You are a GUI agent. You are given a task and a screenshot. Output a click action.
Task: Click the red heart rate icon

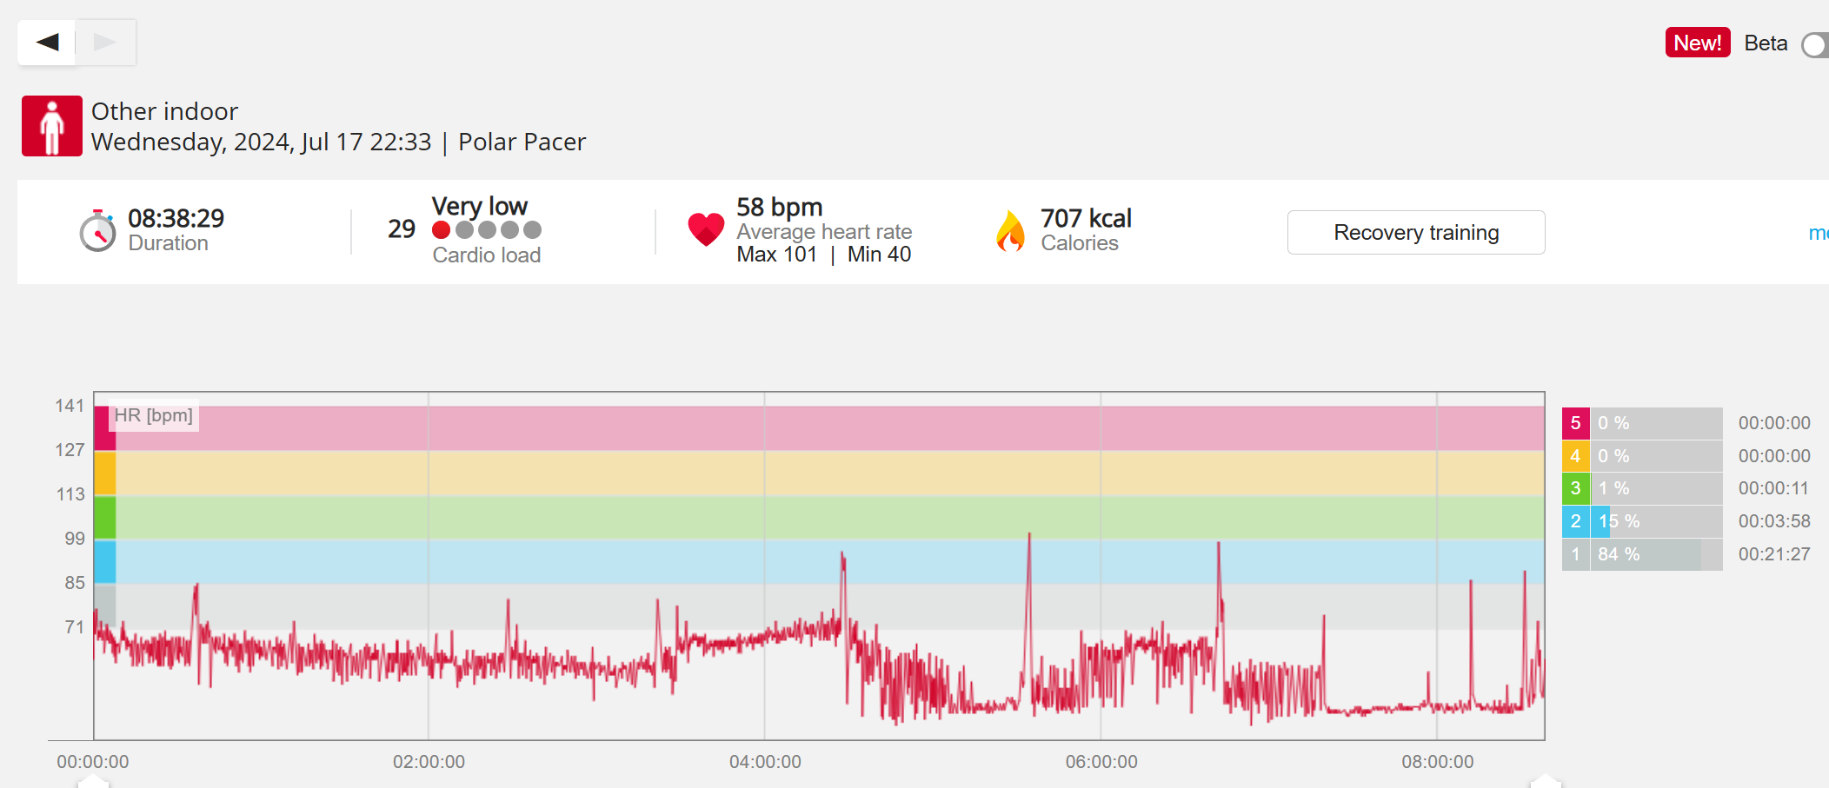(x=706, y=229)
